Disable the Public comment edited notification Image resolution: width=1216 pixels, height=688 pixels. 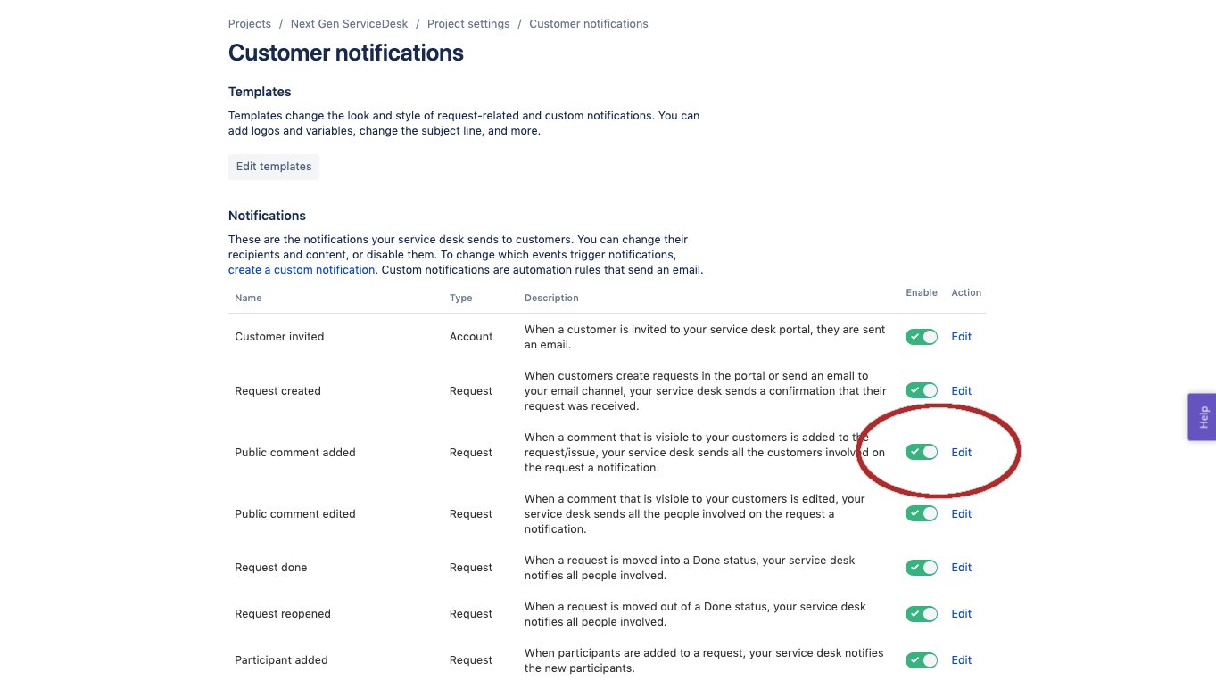922,513
